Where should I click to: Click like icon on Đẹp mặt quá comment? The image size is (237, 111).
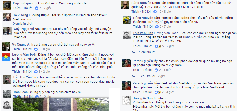coord(37,8)
